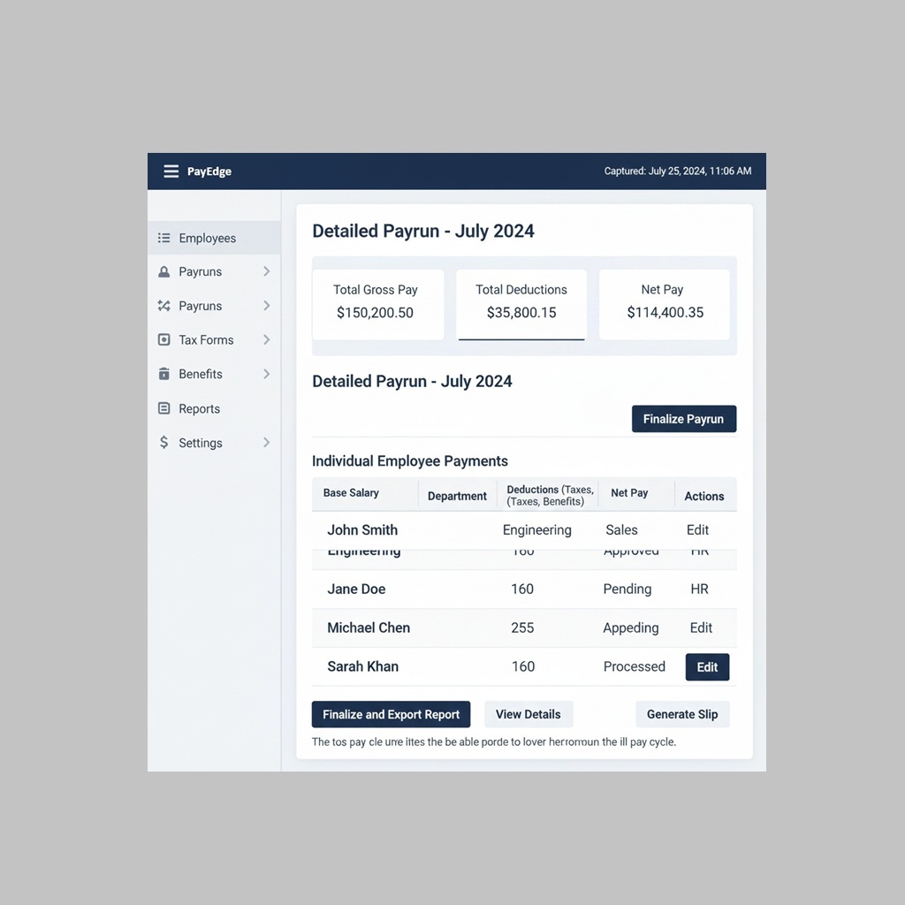Expand the Settings submenu chevron
Screen dimensions: 905x905
(266, 443)
